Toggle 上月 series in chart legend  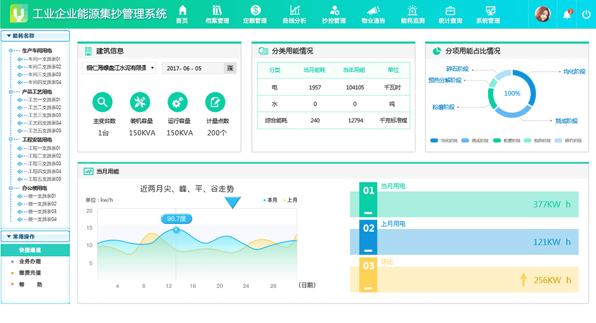tap(291, 200)
